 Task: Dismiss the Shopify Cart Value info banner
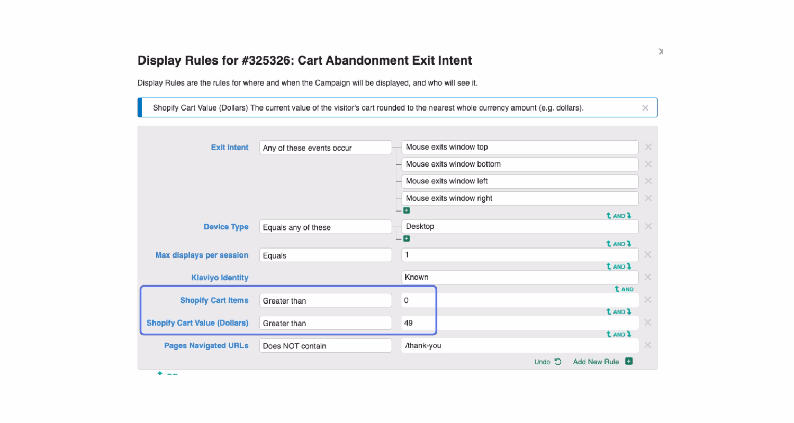645,107
